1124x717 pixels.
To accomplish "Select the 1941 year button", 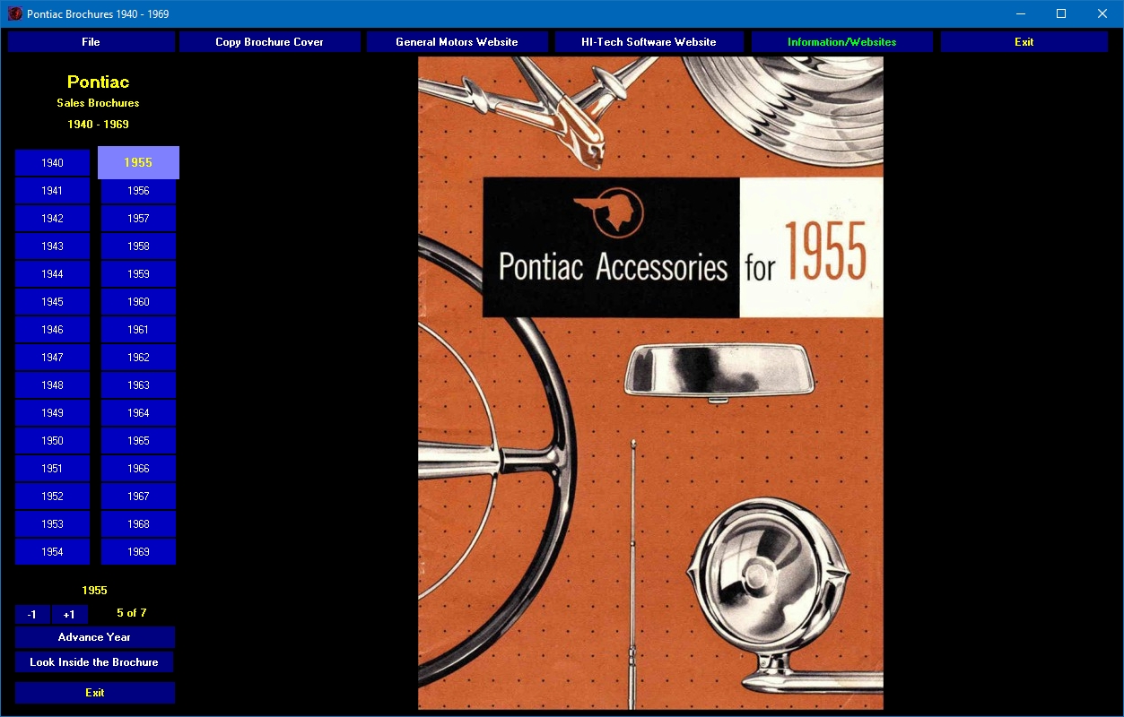I will coord(52,191).
